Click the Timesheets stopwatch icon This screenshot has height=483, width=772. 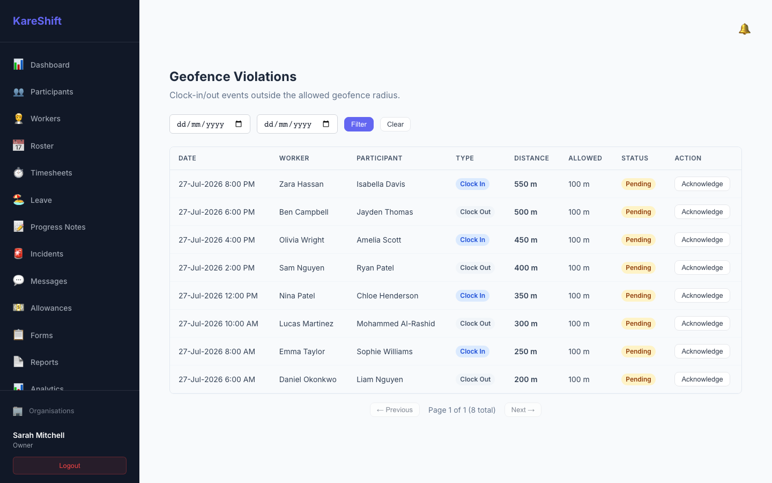coord(18,173)
